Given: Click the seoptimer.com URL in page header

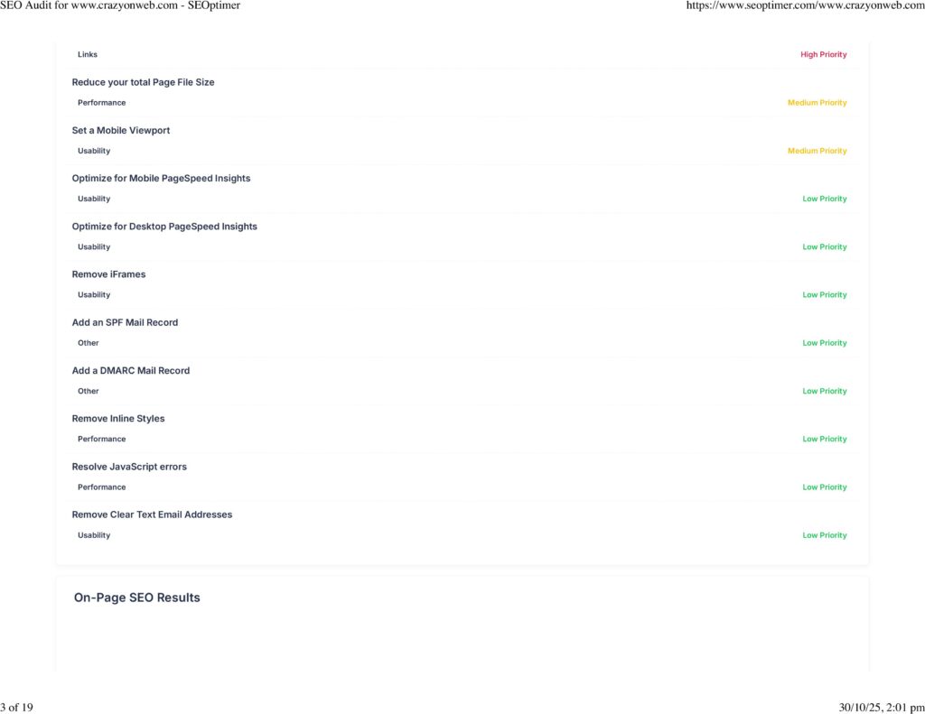Looking at the screenshot, I should [x=805, y=6].
